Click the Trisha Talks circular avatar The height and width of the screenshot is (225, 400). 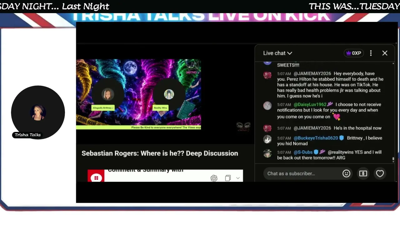pos(38,112)
